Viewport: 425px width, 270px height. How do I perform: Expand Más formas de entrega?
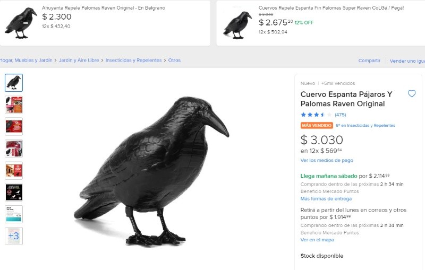(x=326, y=199)
